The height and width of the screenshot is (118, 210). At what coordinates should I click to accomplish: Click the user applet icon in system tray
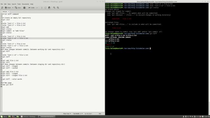point(184,117)
